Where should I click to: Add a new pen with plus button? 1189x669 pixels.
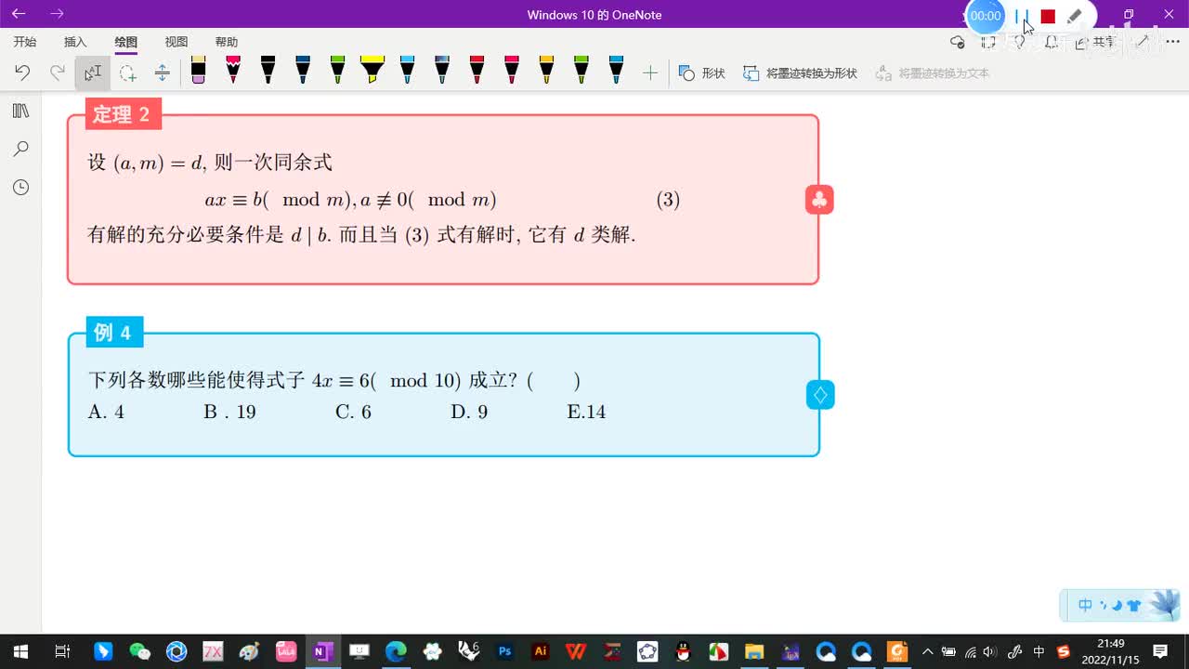tap(650, 72)
